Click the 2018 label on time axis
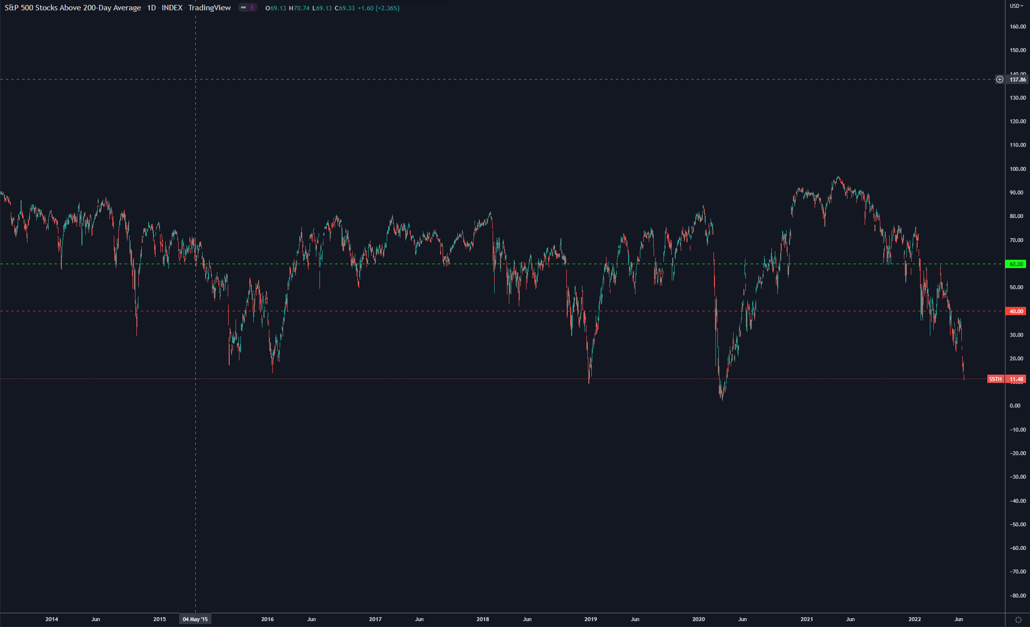This screenshot has height=627, width=1030. tap(483, 619)
